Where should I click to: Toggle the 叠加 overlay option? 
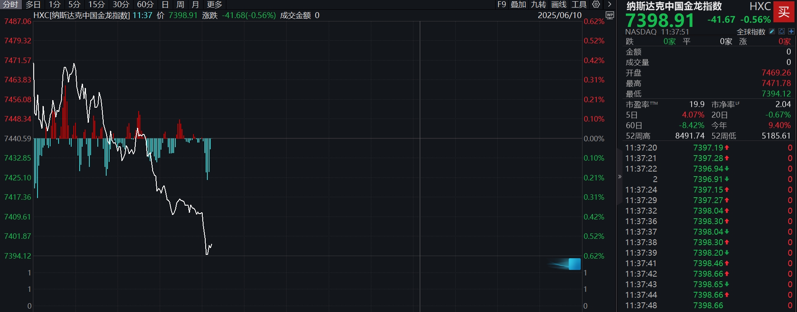click(x=518, y=5)
